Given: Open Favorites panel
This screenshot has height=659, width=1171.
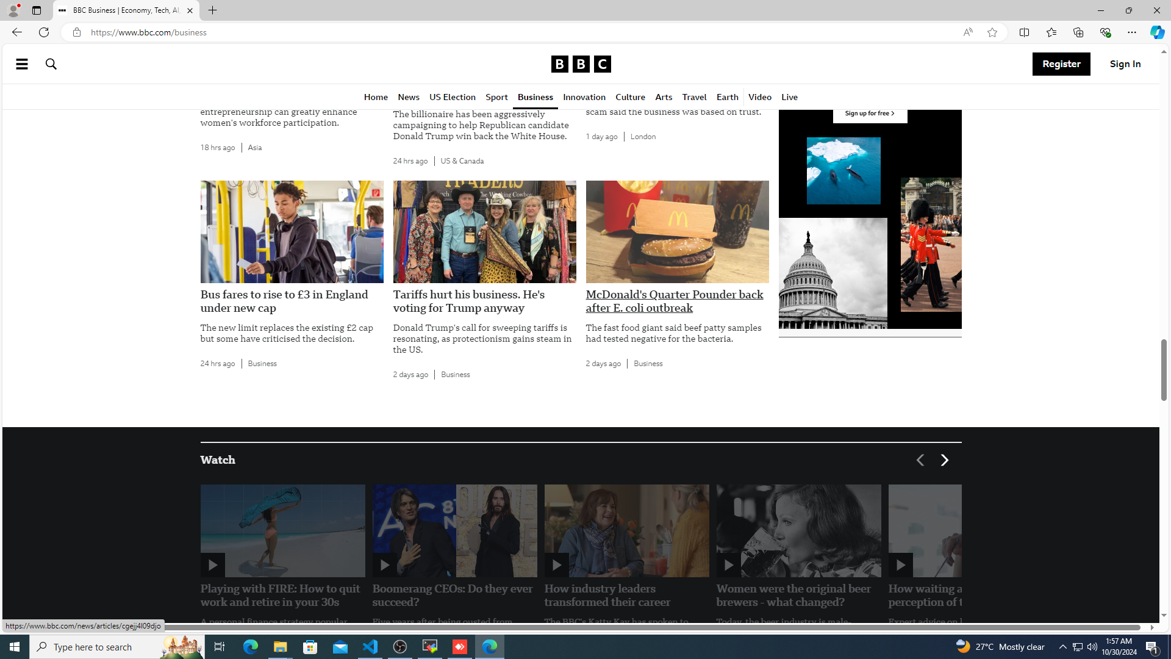Looking at the screenshot, I should [1051, 32].
